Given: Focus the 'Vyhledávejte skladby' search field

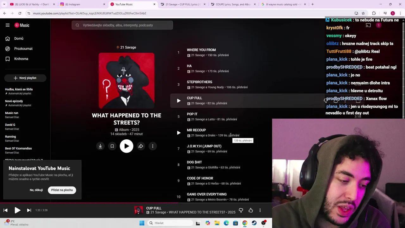Looking at the screenshot, I should [x=122, y=25].
